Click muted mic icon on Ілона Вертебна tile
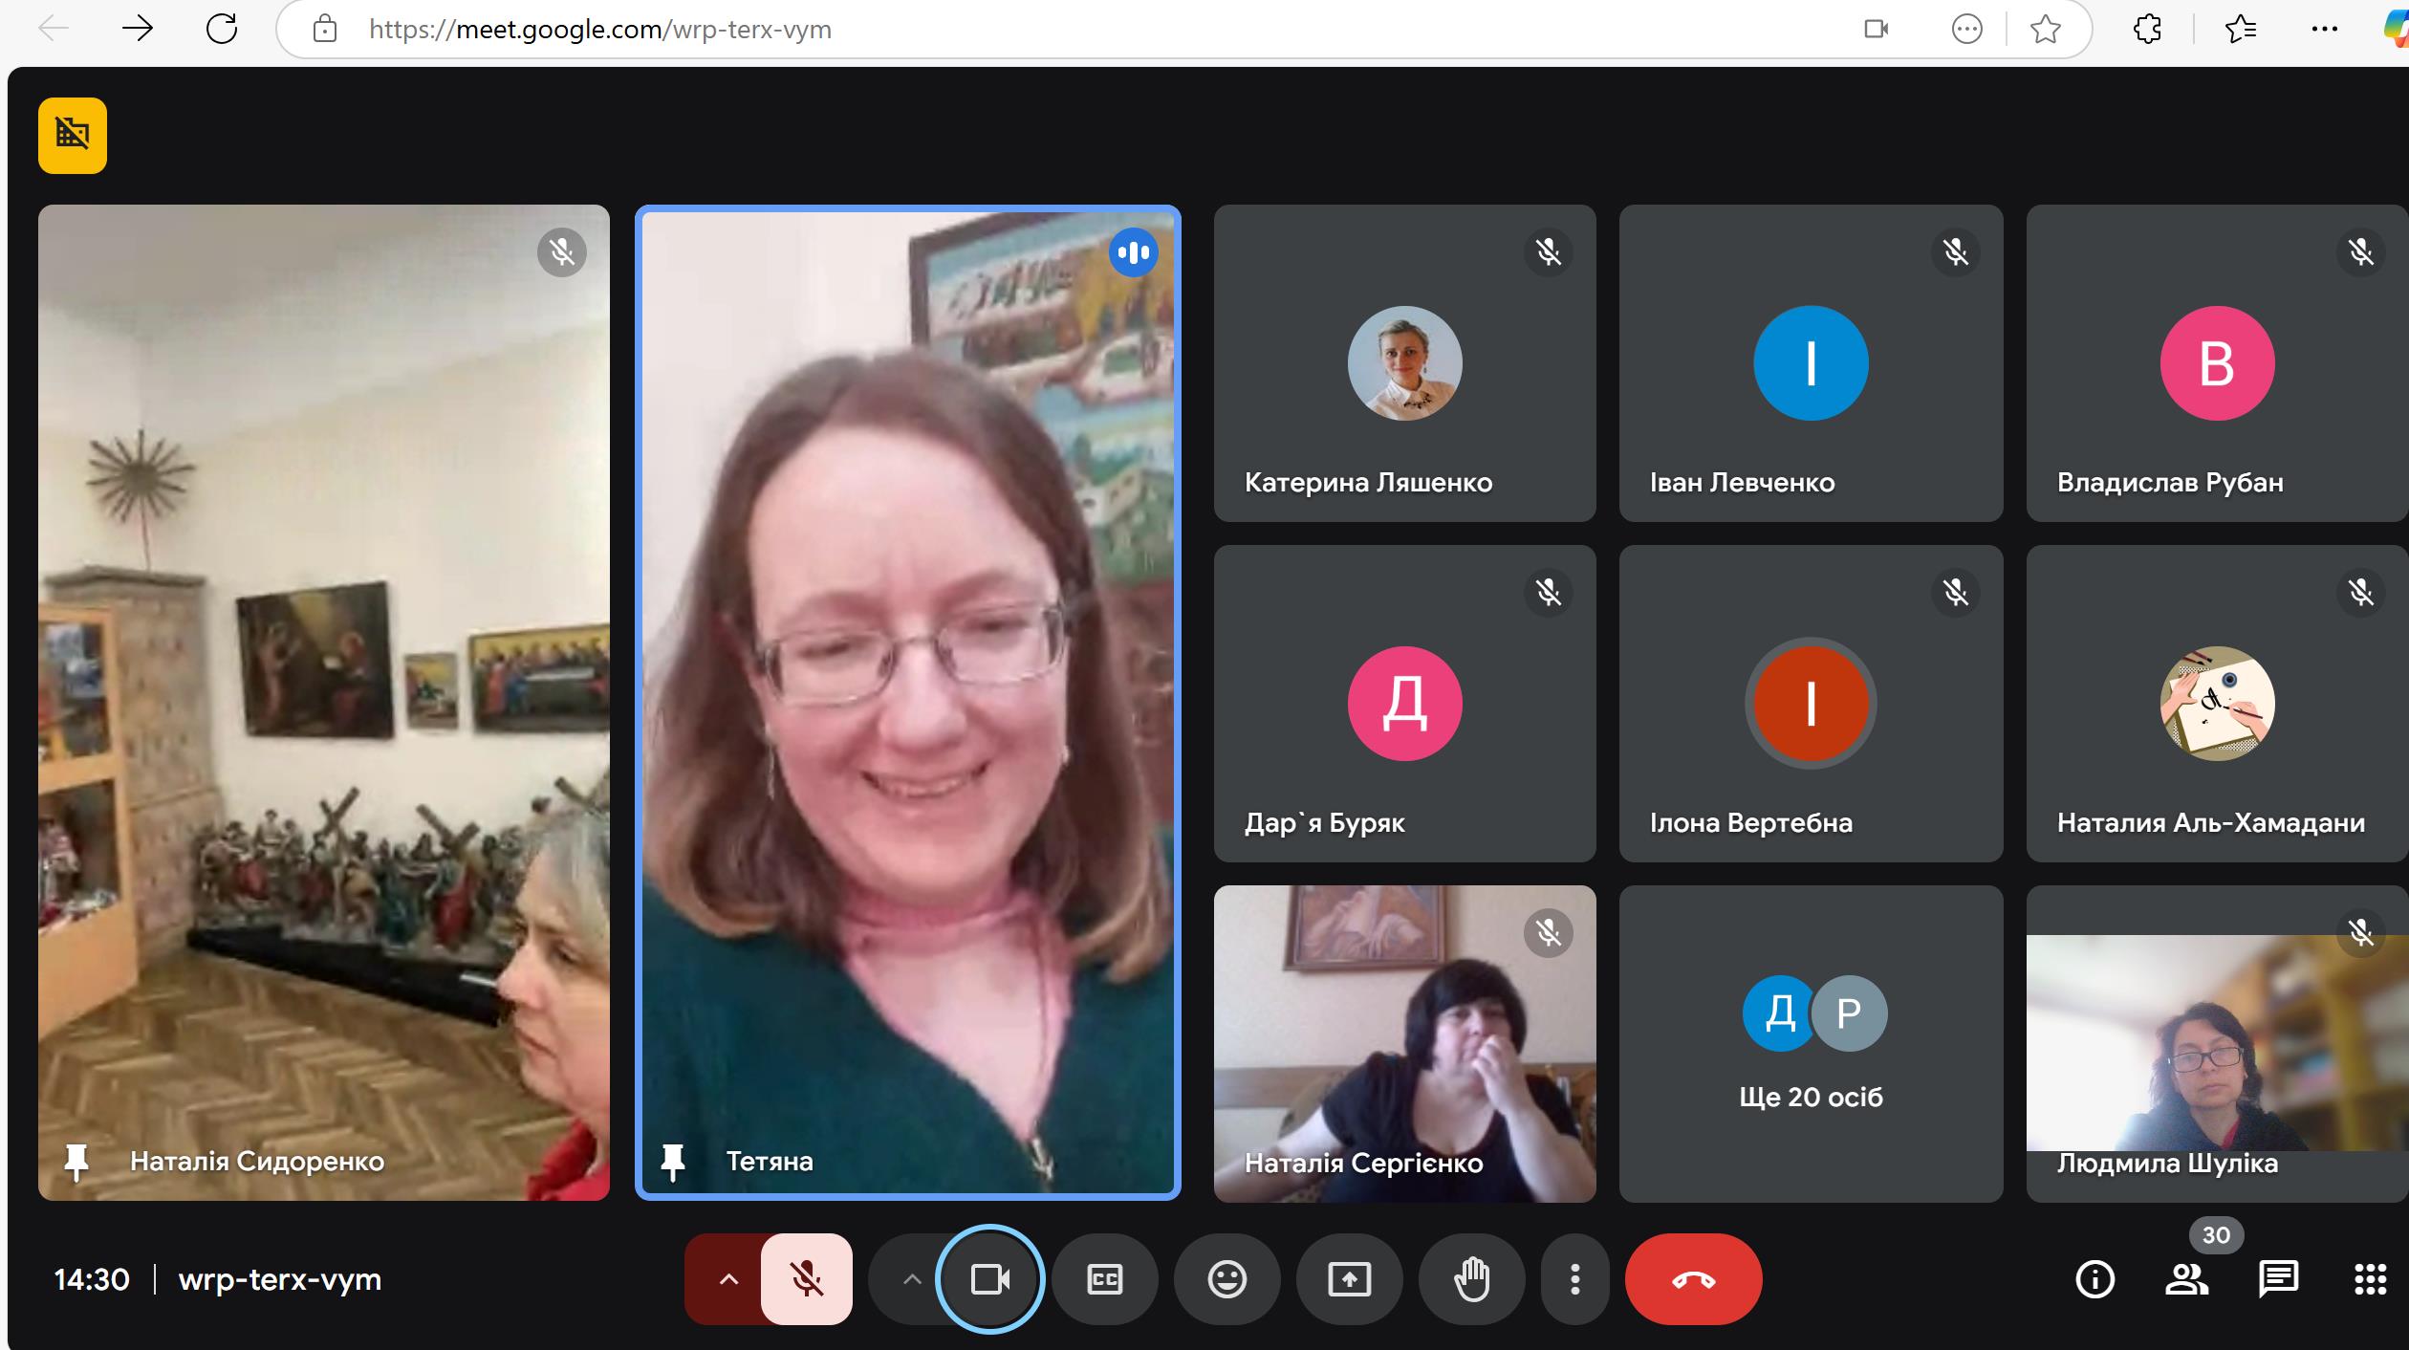2409x1350 pixels. [1956, 593]
